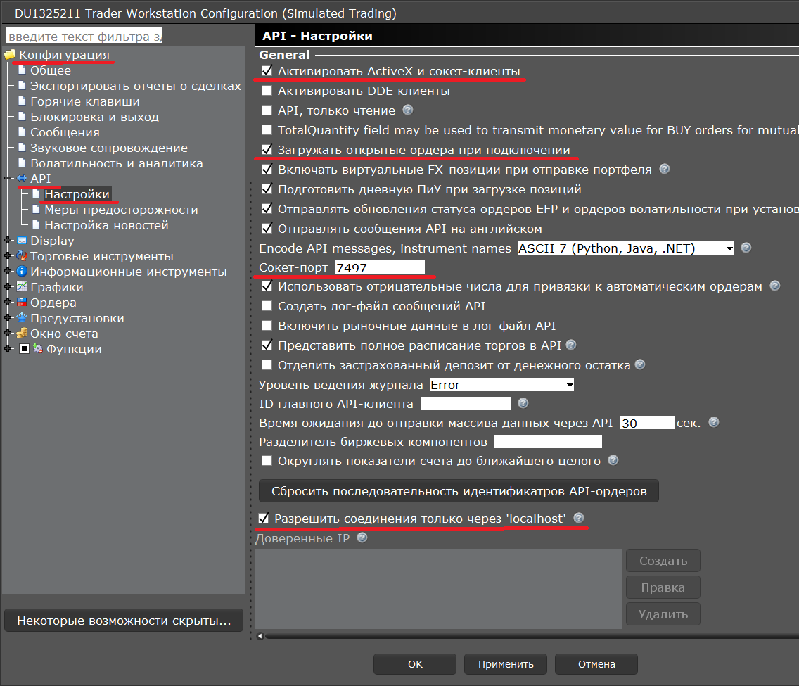Screen dimensions: 799x686
Task: Click the API arrows icon in tree
Action: pyautogui.click(x=22, y=179)
